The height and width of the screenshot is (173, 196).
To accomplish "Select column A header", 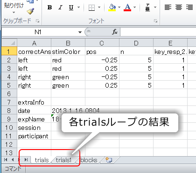I will (x=34, y=43).
